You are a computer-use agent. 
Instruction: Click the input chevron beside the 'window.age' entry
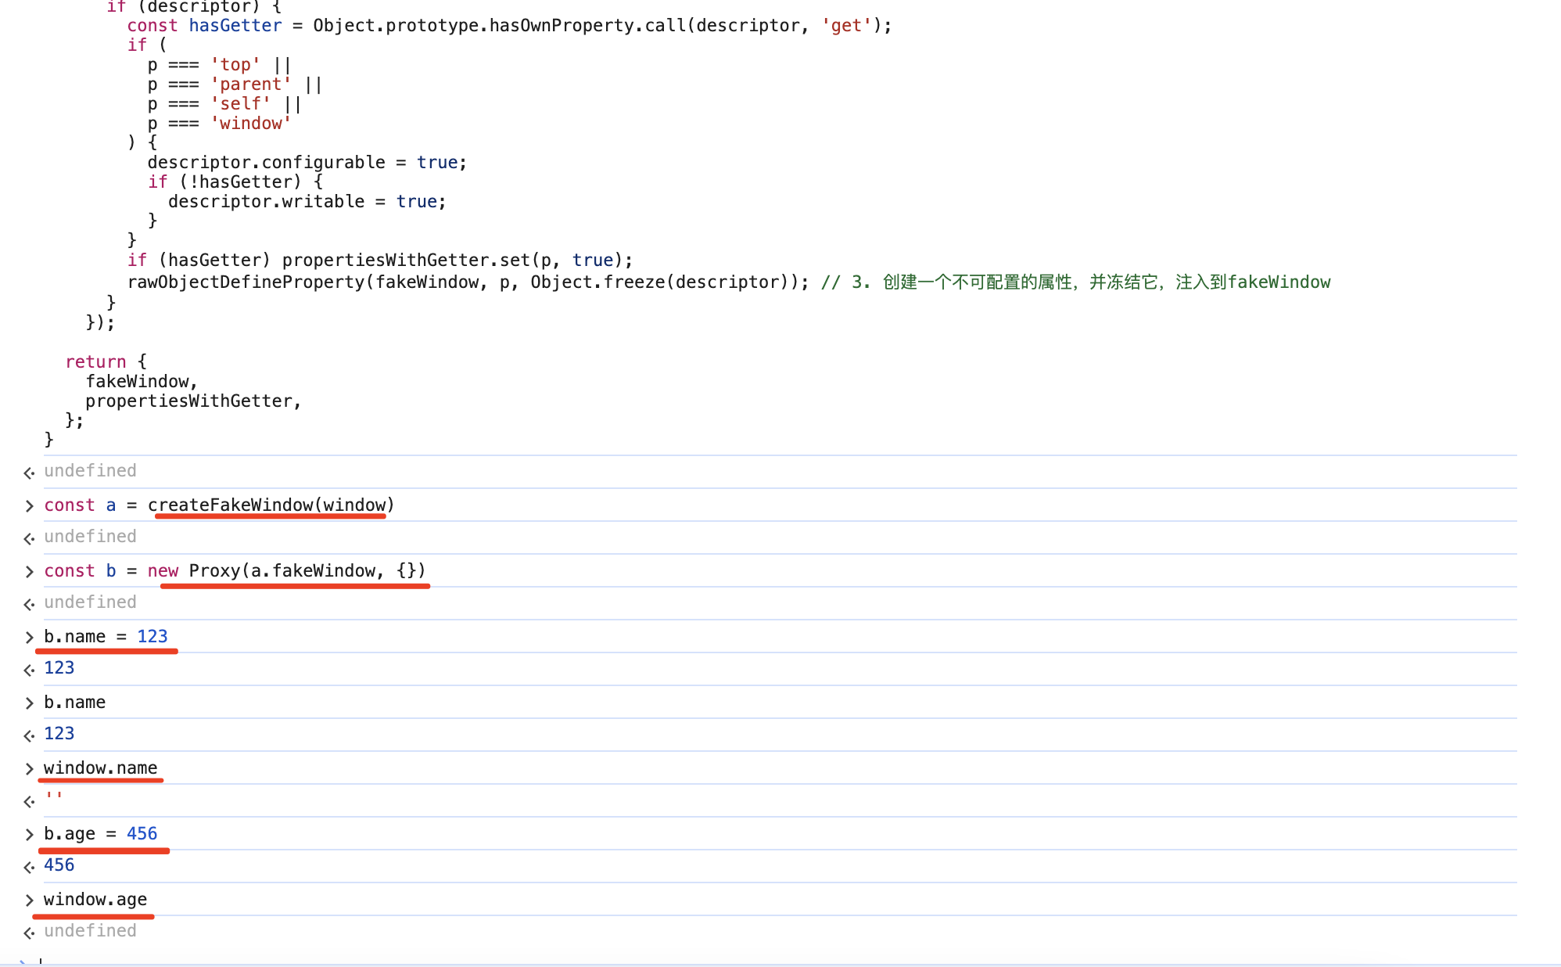pyautogui.click(x=29, y=900)
